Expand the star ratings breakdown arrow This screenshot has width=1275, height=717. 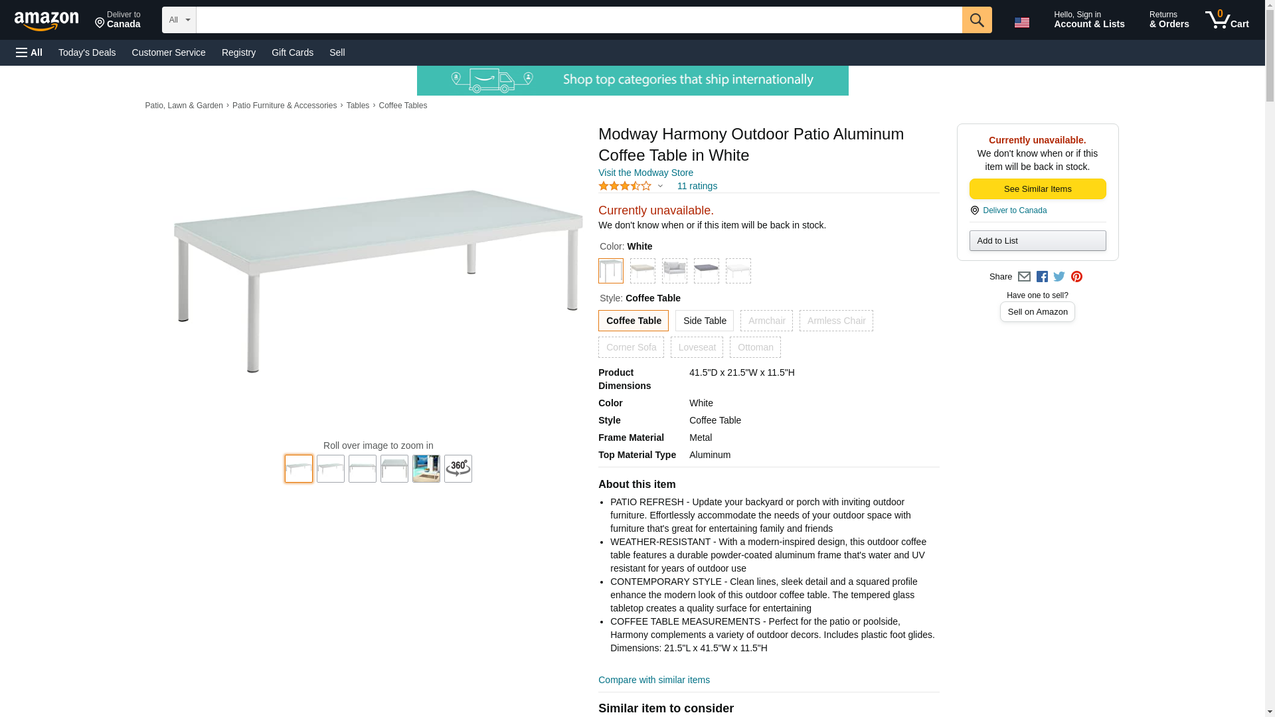click(660, 187)
